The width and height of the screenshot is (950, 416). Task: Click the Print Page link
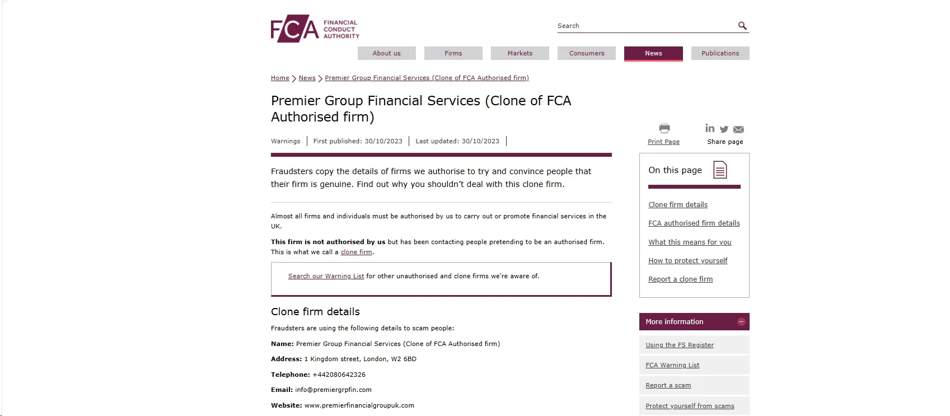[663, 142]
